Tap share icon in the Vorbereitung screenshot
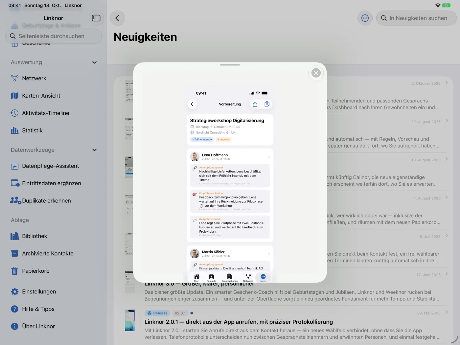460x345 pixels. (x=255, y=104)
